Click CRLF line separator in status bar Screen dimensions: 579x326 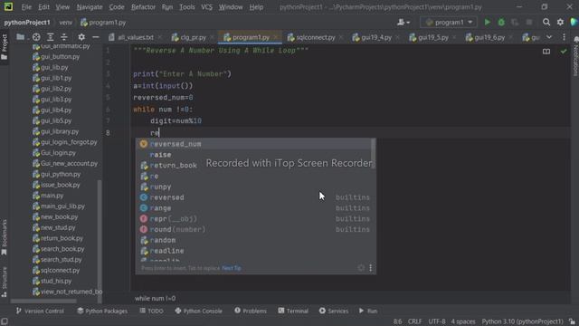(x=414, y=321)
